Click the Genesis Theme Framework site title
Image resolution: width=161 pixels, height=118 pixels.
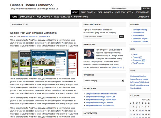click(32, 5)
